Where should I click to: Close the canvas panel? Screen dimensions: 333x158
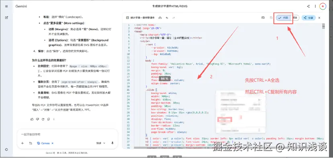(x=319, y=18)
